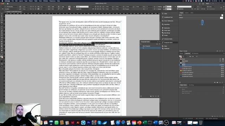Open the Window menu
Screen dimensions: 225x126
pyautogui.click(x=46, y=1)
